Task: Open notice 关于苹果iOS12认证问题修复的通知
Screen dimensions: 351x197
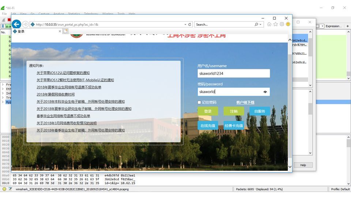Action: (x=63, y=73)
